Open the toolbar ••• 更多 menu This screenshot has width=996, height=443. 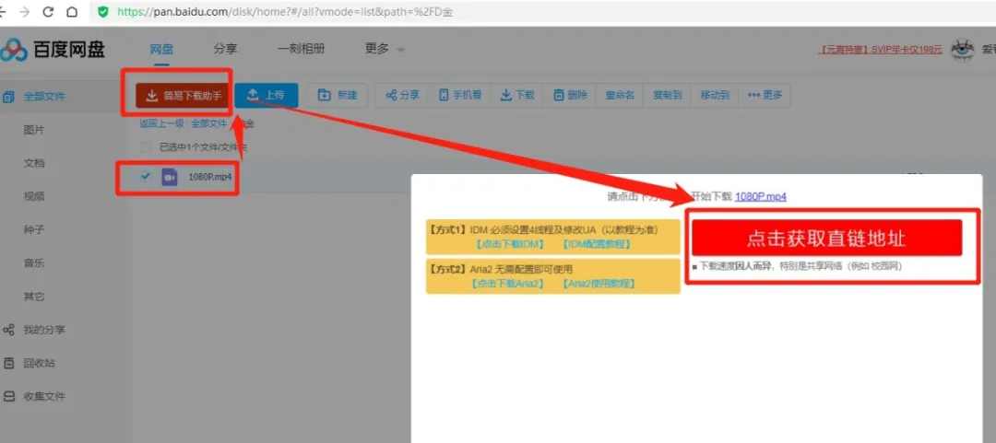coord(765,95)
